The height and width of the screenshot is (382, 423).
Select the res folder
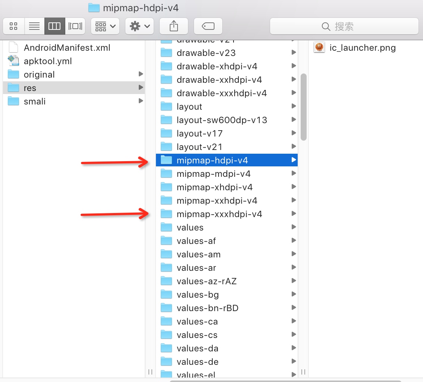pyautogui.click(x=73, y=88)
